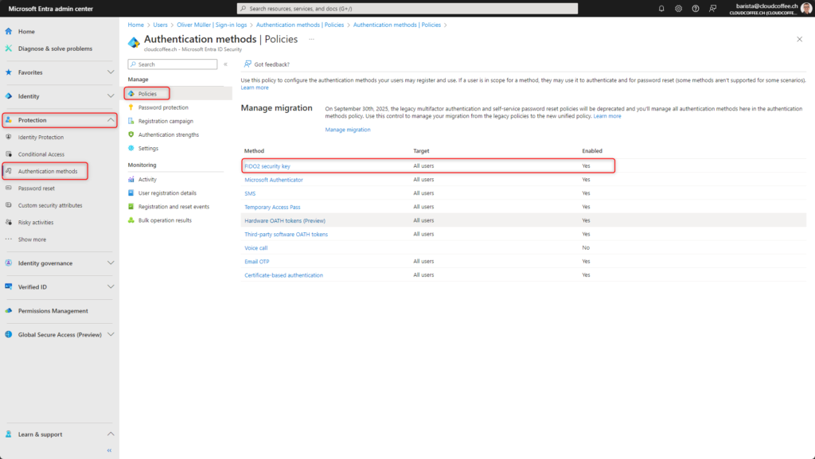Click Home in breadcrumb
Image resolution: width=815 pixels, height=459 pixels.
pos(135,25)
